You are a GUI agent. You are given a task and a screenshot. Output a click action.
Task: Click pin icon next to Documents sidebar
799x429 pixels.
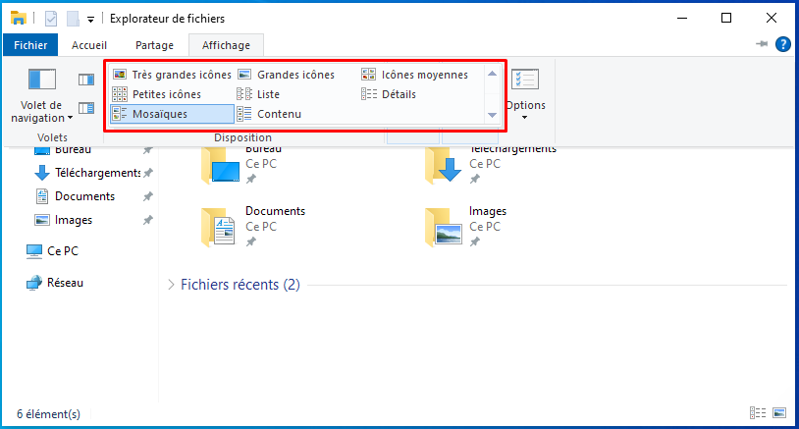pyautogui.click(x=148, y=196)
